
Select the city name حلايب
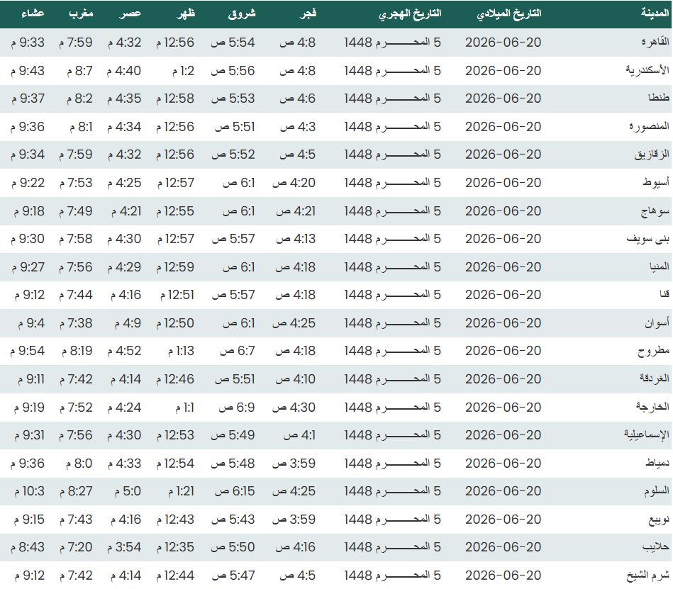click(655, 547)
